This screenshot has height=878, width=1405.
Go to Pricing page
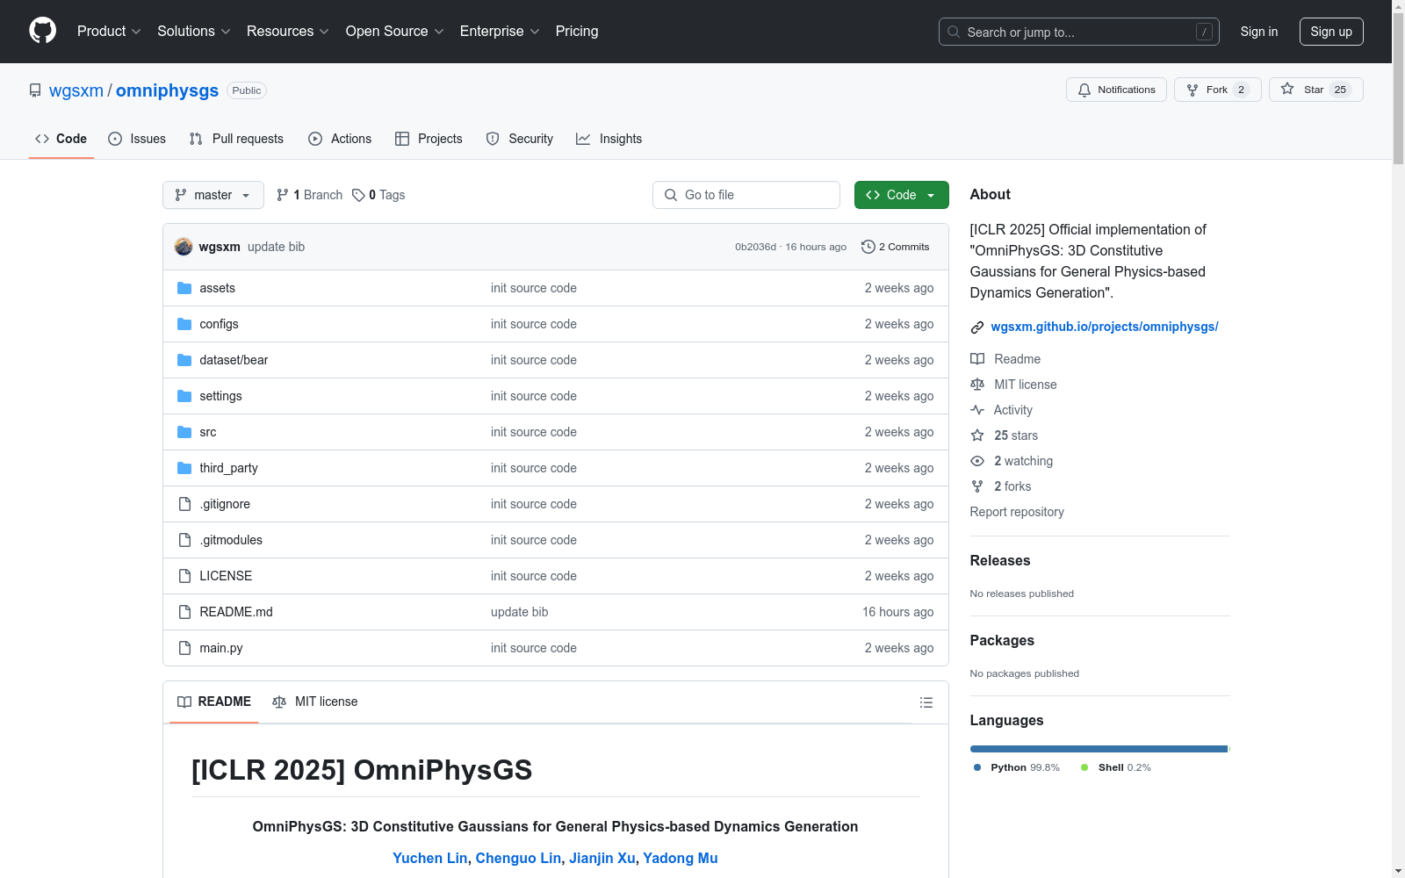point(577,32)
